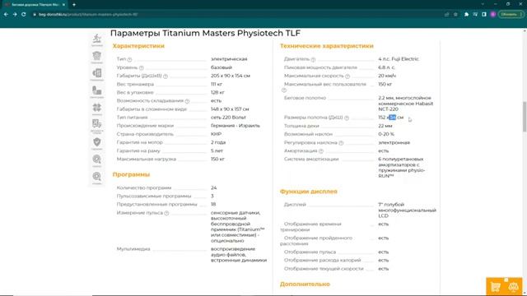
Task: Open the tab search chevron in the title bar
Action: point(483,4)
